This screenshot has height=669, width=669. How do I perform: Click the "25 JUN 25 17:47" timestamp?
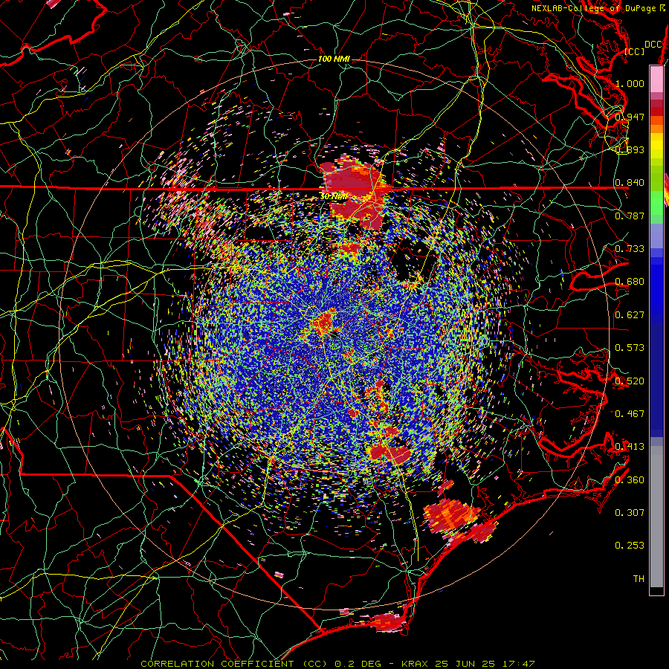[485, 664]
